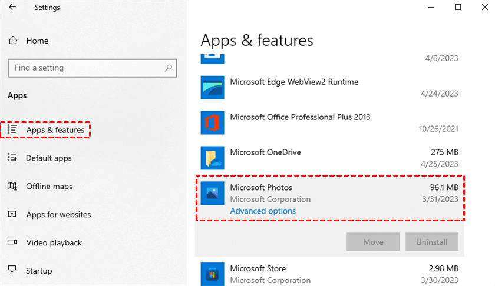Focus the Find a setting search box

(92, 68)
